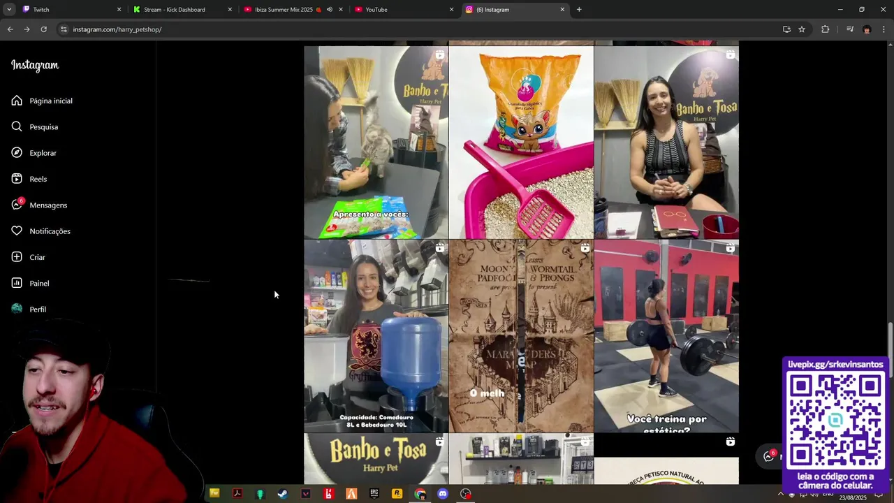Open the media controls music icon

[850, 29]
